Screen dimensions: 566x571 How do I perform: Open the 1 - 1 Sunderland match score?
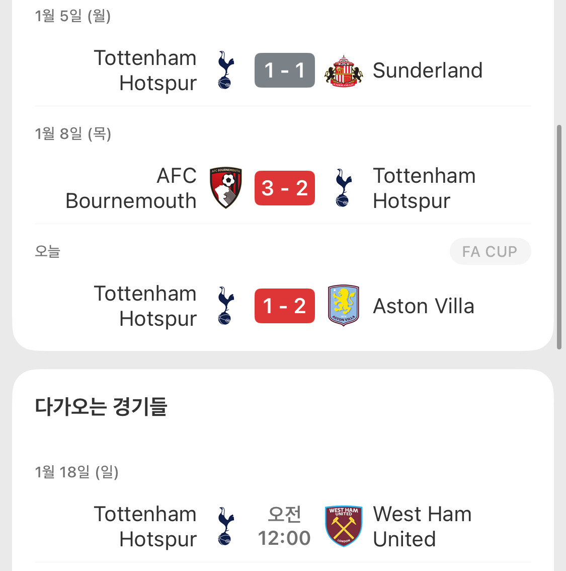285,70
